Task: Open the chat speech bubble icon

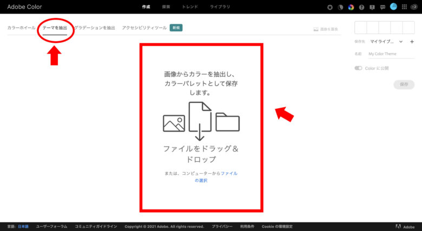Action: point(383,7)
